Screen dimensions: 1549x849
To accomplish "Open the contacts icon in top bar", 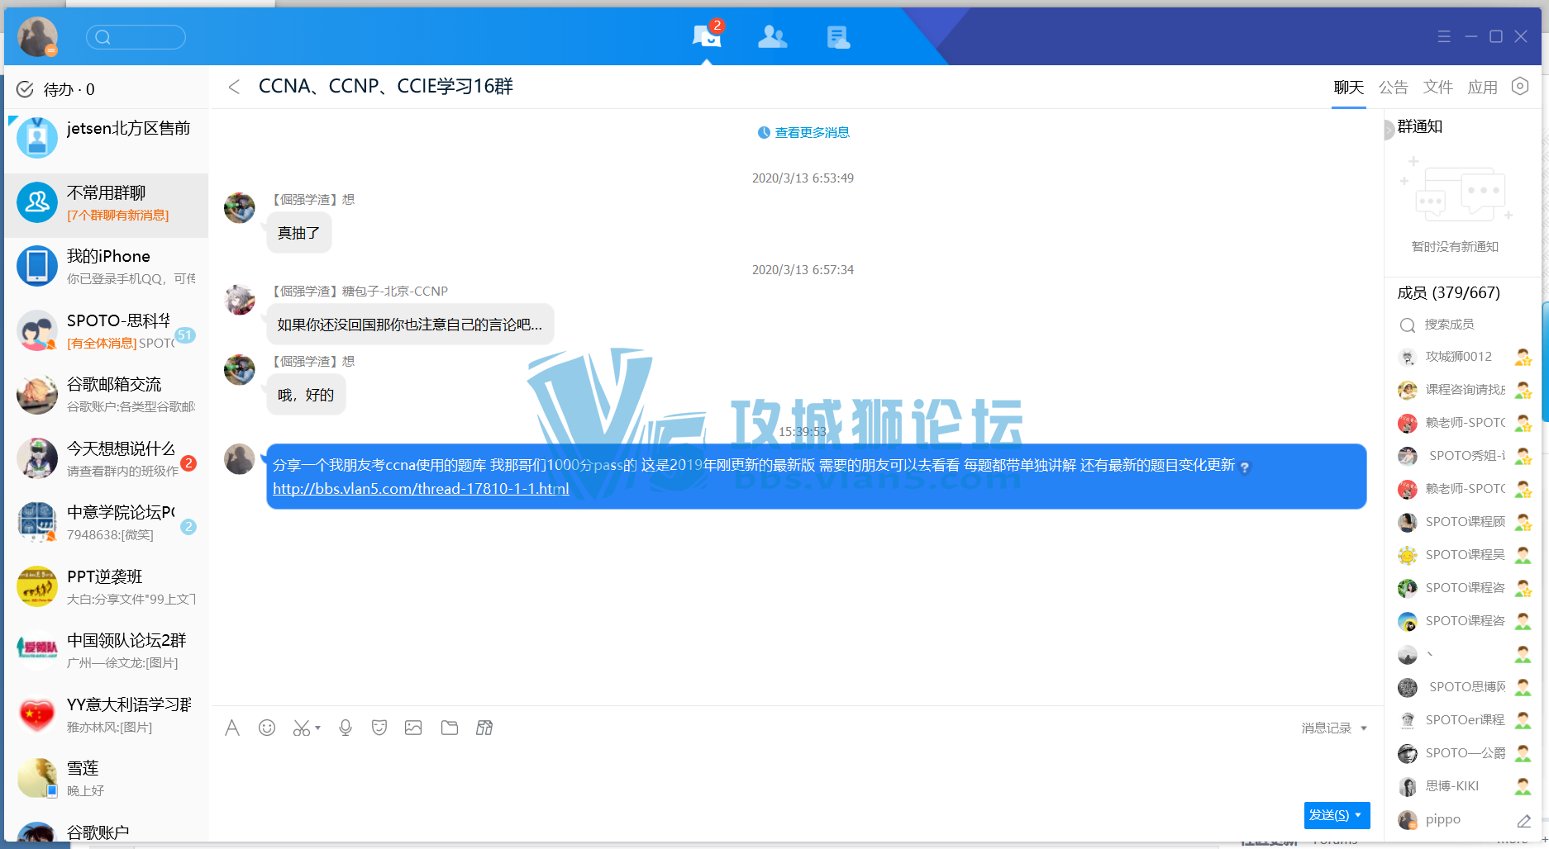I will pyautogui.click(x=772, y=36).
